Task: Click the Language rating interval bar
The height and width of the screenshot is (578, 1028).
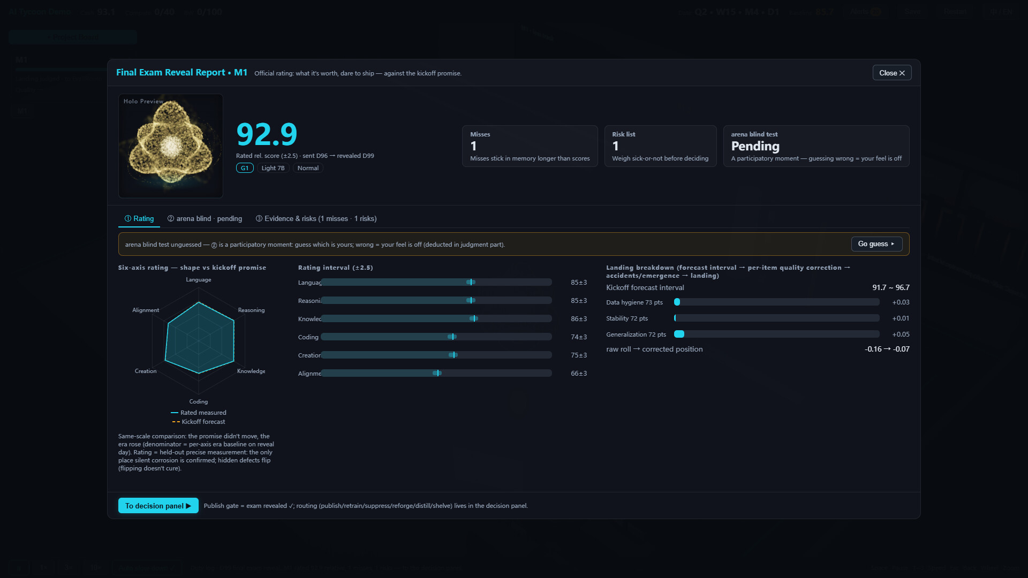Action: click(x=436, y=282)
